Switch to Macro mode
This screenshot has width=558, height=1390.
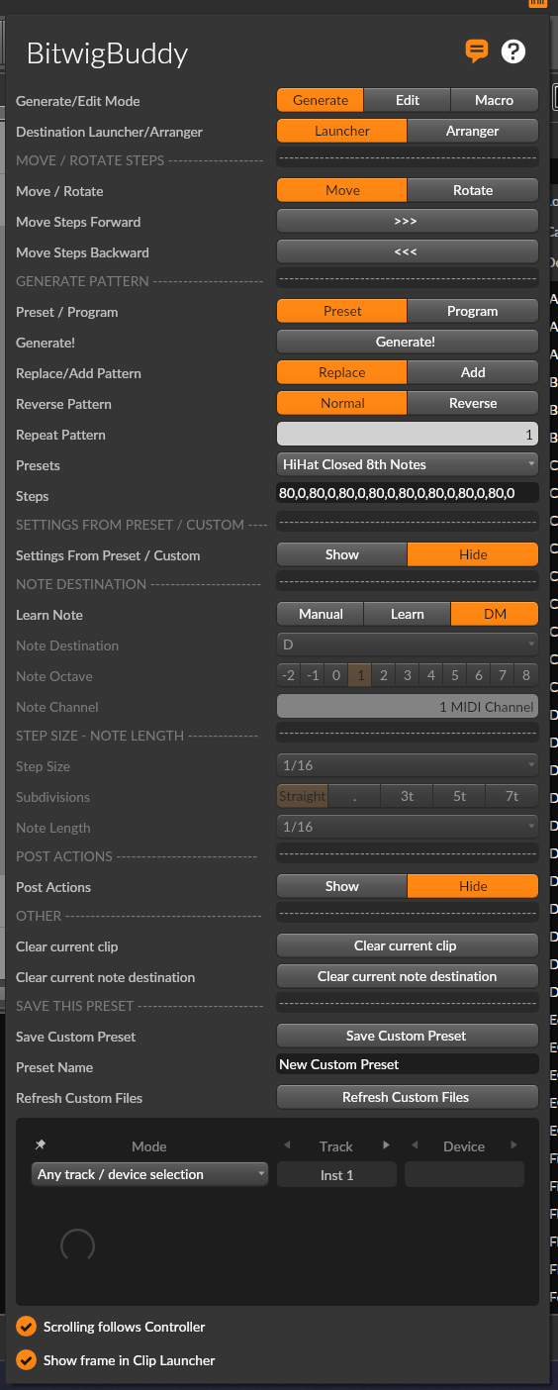tap(495, 100)
